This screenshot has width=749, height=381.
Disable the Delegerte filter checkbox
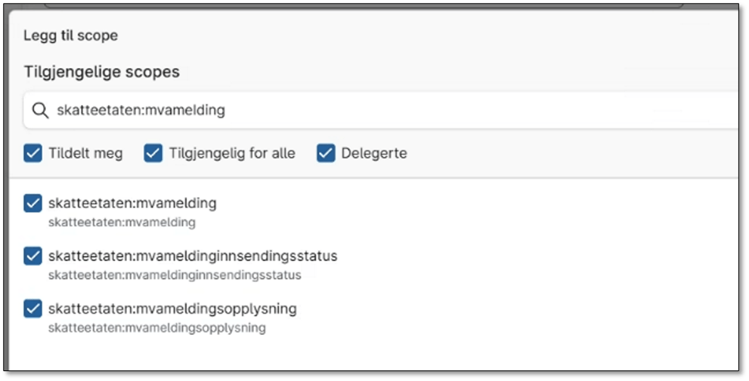326,154
